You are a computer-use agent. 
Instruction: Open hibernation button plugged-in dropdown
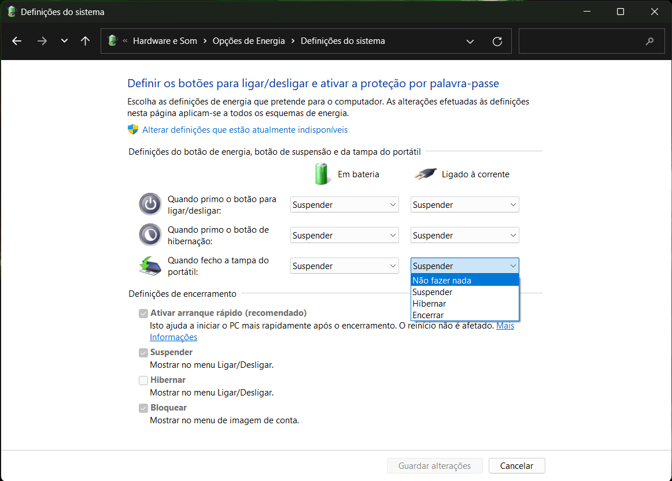464,236
